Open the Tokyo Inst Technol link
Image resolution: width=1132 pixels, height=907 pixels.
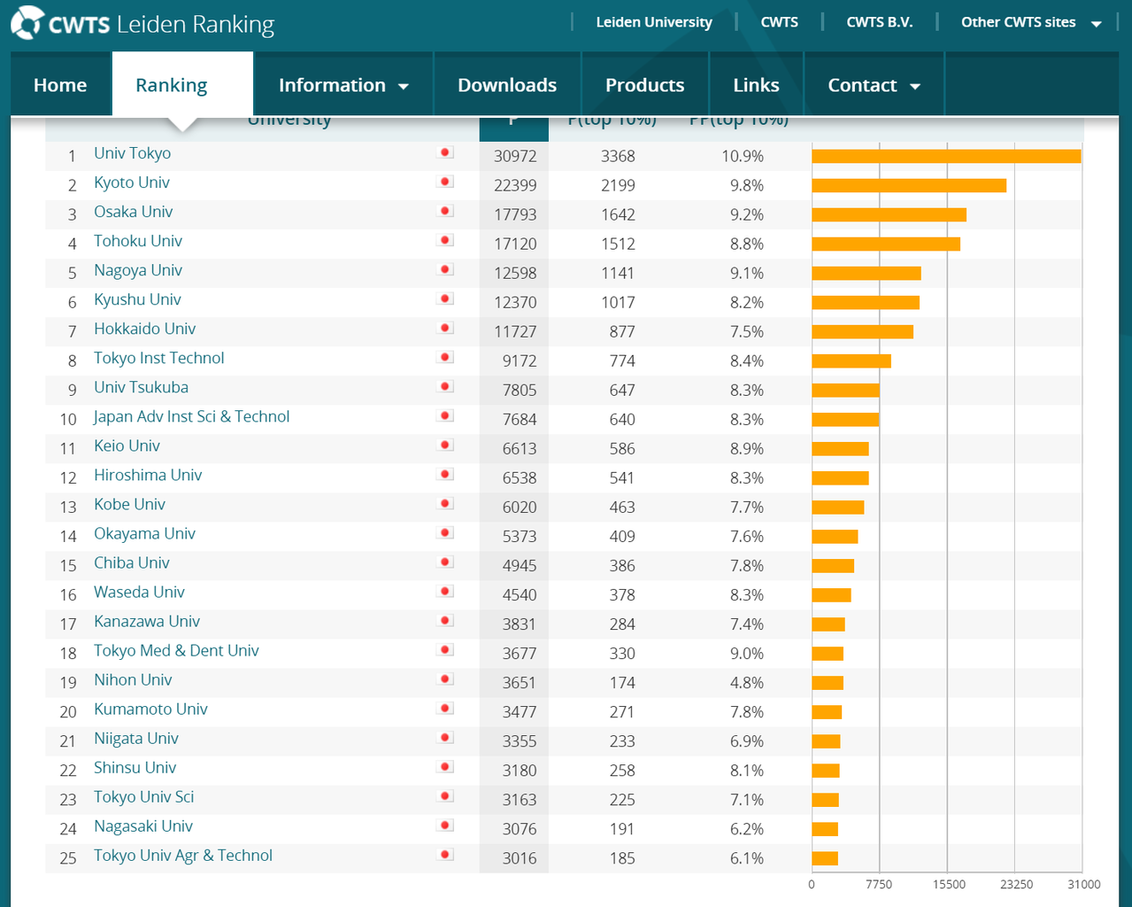pyautogui.click(x=159, y=358)
